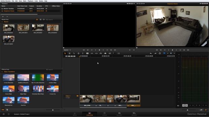
Task: Open the View menu
Action: (x=20, y=1)
